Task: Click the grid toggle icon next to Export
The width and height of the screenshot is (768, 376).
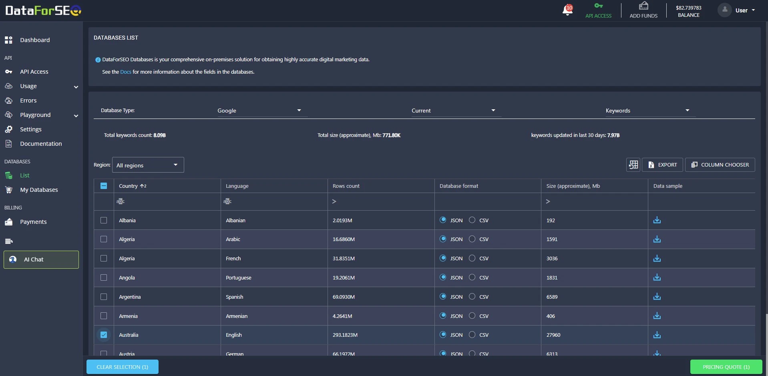Action: click(633, 165)
